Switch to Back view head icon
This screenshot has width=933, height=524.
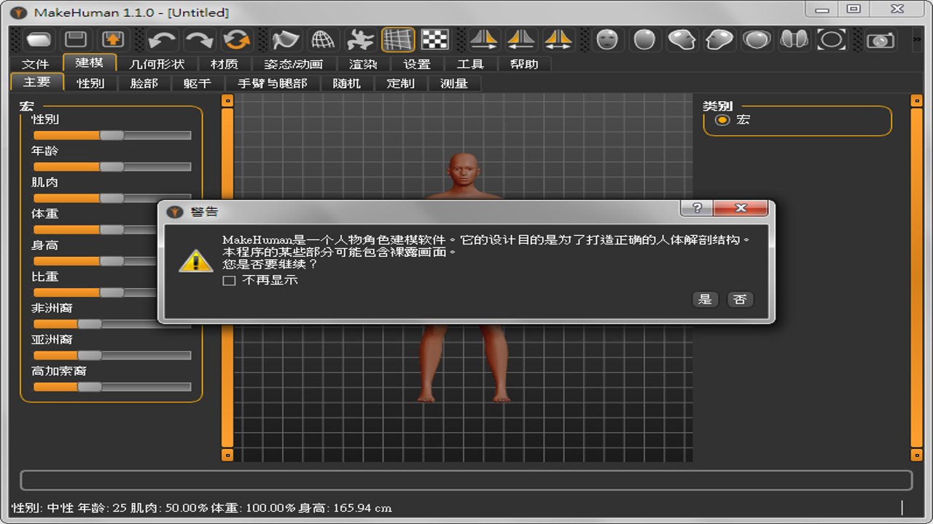[644, 39]
